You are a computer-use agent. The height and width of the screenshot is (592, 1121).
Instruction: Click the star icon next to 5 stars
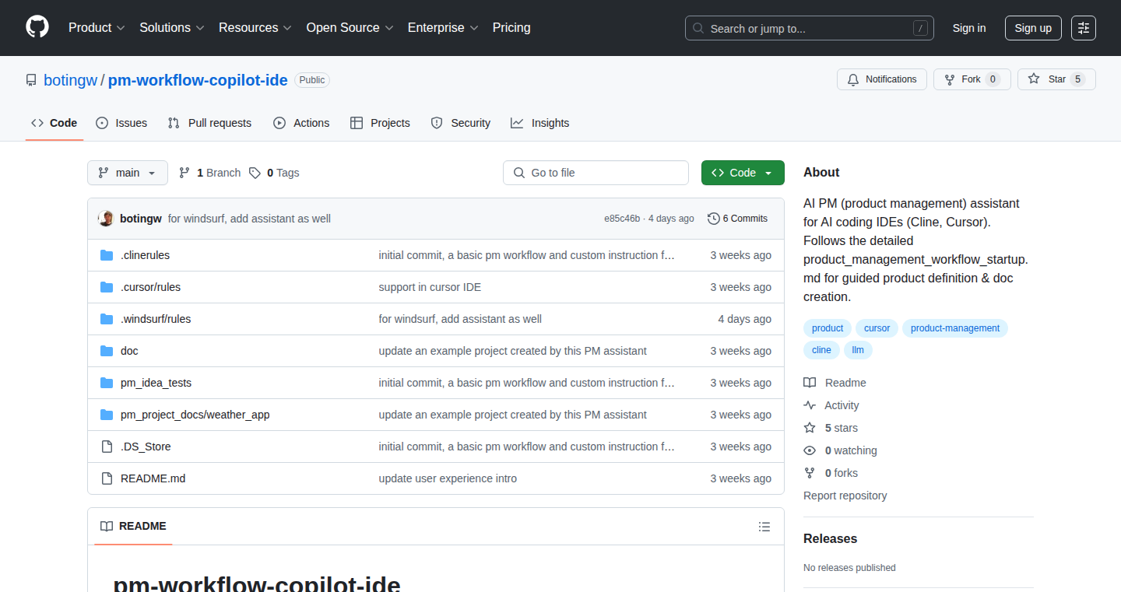pyautogui.click(x=810, y=428)
